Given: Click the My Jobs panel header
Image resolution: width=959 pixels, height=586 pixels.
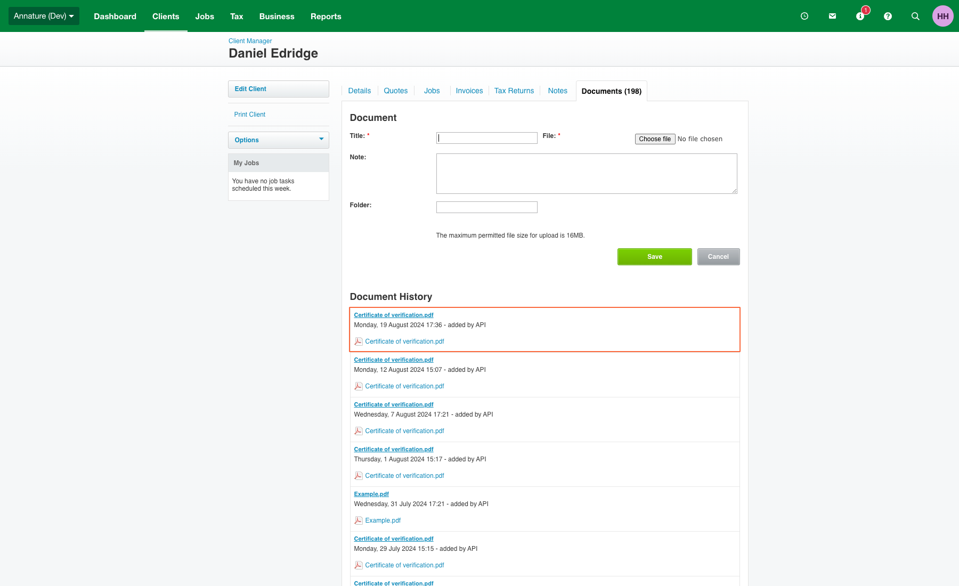Looking at the screenshot, I should pos(279,163).
